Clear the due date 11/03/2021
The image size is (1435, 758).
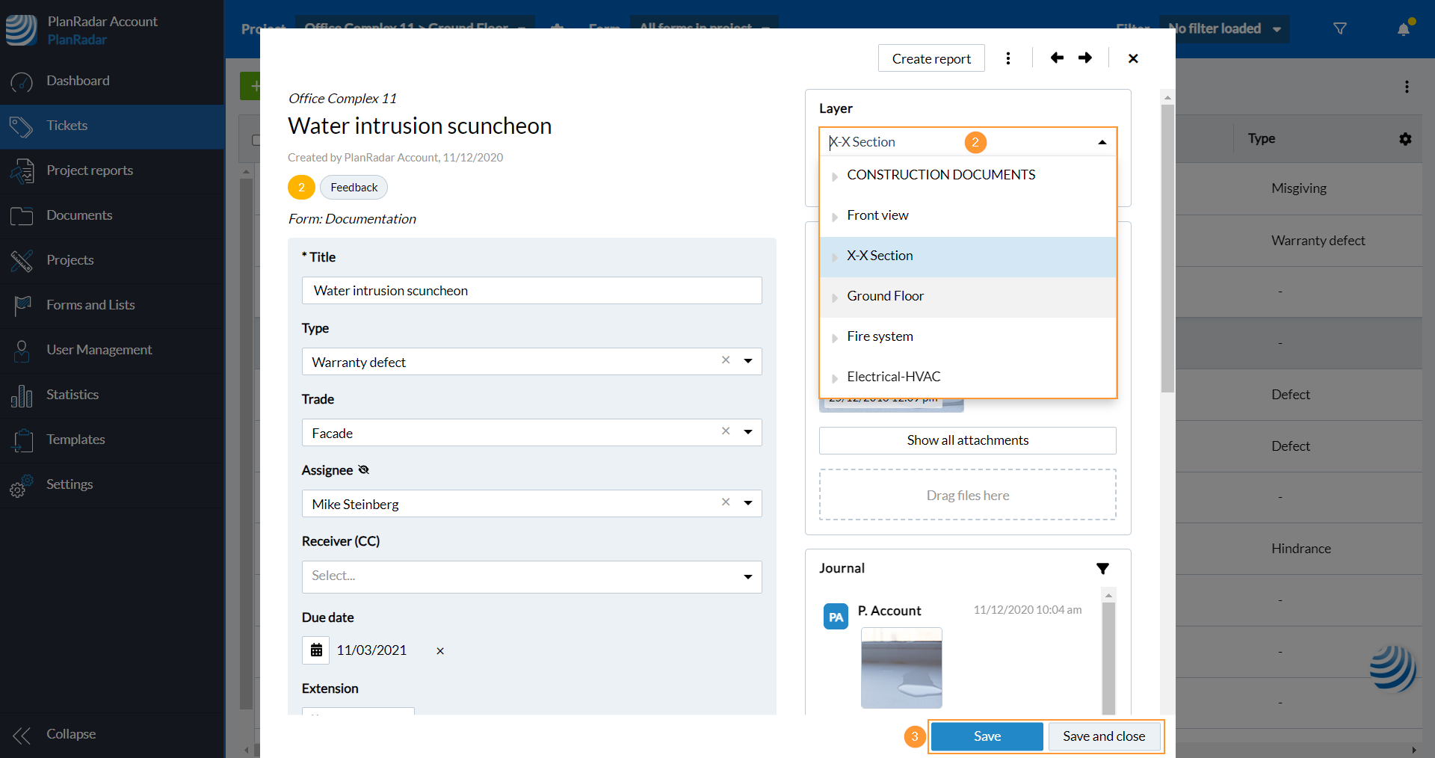click(x=440, y=651)
